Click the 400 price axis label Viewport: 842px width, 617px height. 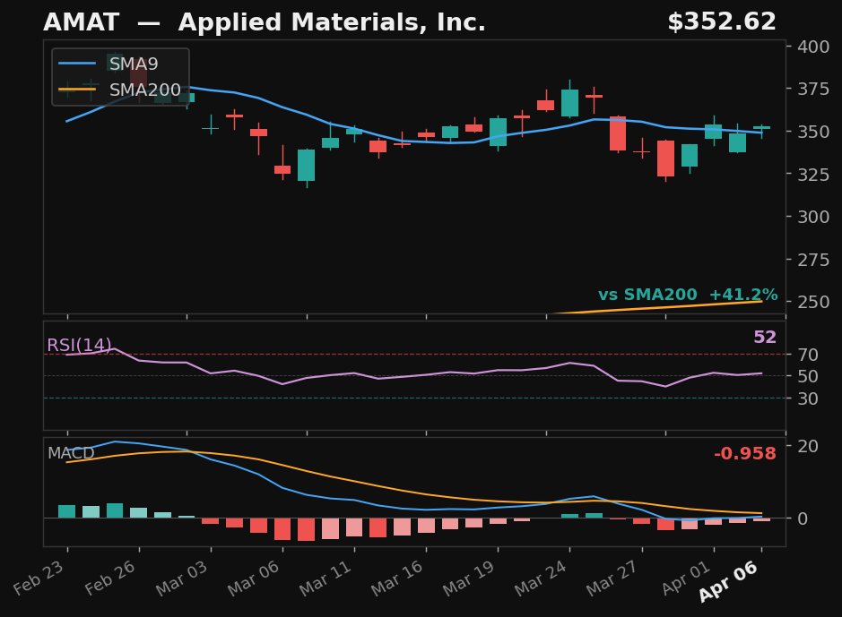point(813,47)
